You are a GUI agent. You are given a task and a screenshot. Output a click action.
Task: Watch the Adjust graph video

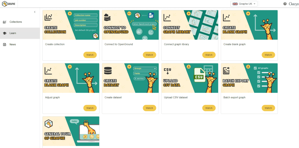pos(90,108)
